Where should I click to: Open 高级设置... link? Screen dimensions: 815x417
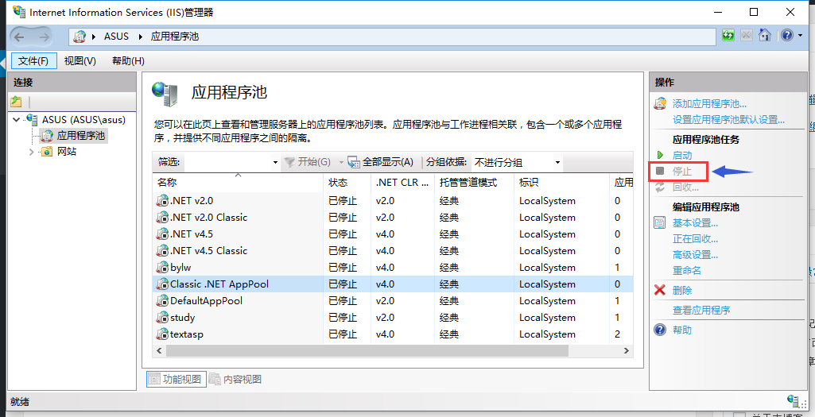pyautogui.click(x=695, y=255)
